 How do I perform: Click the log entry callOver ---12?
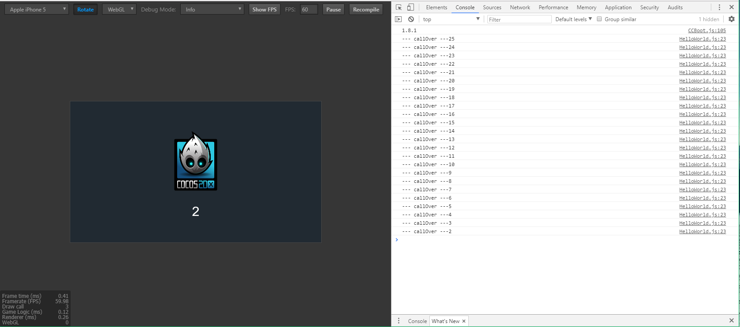pyautogui.click(x=428, y=148)
